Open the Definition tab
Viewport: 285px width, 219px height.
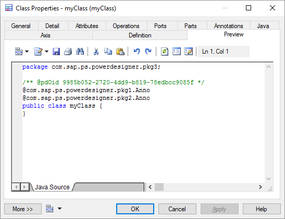click(x=140, y=35)
